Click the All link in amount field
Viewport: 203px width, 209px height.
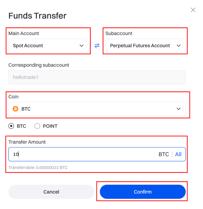pyautogui.click(x=178, y=154)
